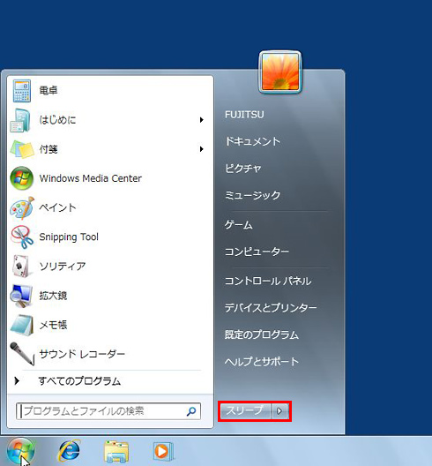The height and width of the screenshot is (466, 432).
Task: Expand すべてのプログラム arrow
Action: tap(17, 380)
